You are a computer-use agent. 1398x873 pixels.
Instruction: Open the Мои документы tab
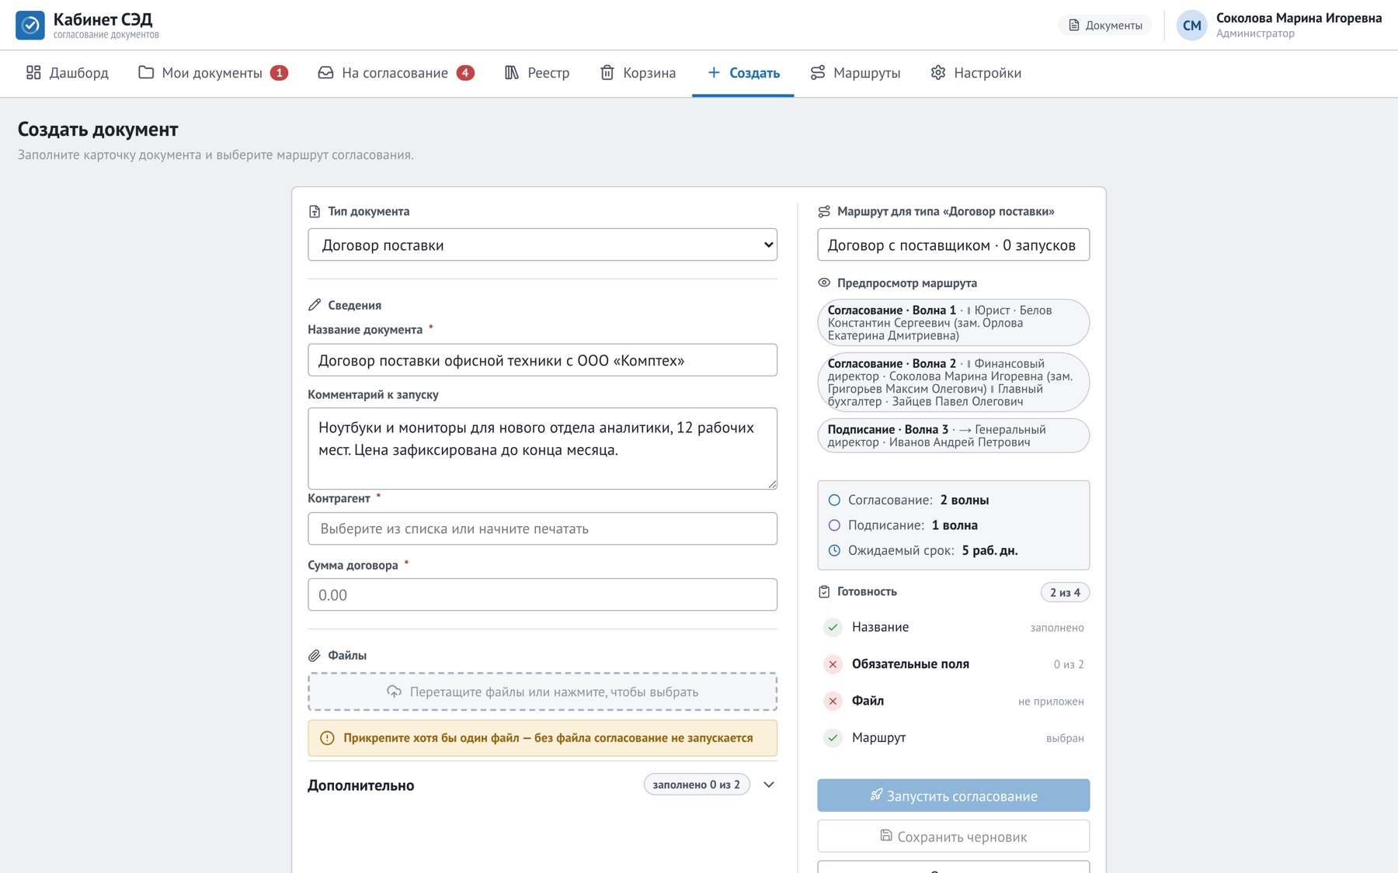(x=213, y=73)
